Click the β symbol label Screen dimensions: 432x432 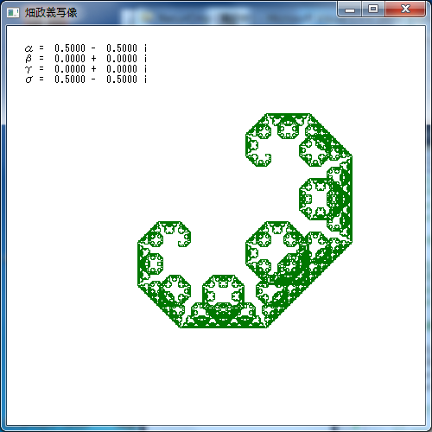[x=29, y=59]
